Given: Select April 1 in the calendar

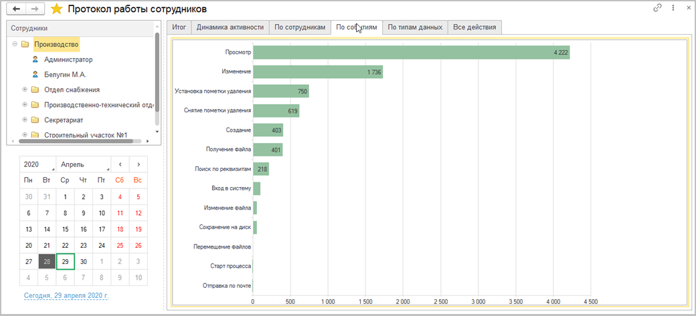Looking at the screenshot, I should 66,197.
